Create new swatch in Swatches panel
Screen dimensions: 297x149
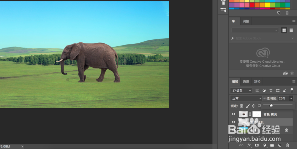pos(279,13)
